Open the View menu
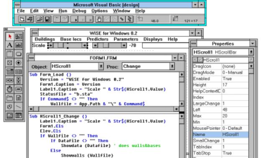The image size is (261, 158). click(49, 11)
